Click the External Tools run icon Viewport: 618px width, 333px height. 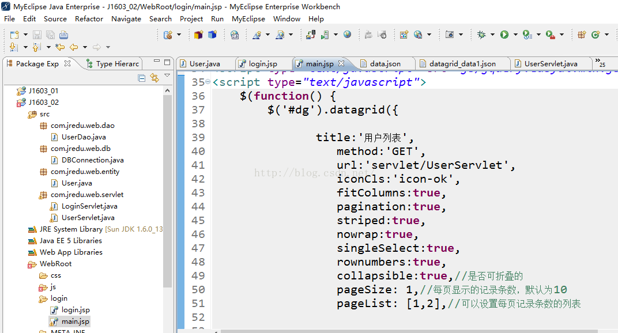click(x=551, y=35)
